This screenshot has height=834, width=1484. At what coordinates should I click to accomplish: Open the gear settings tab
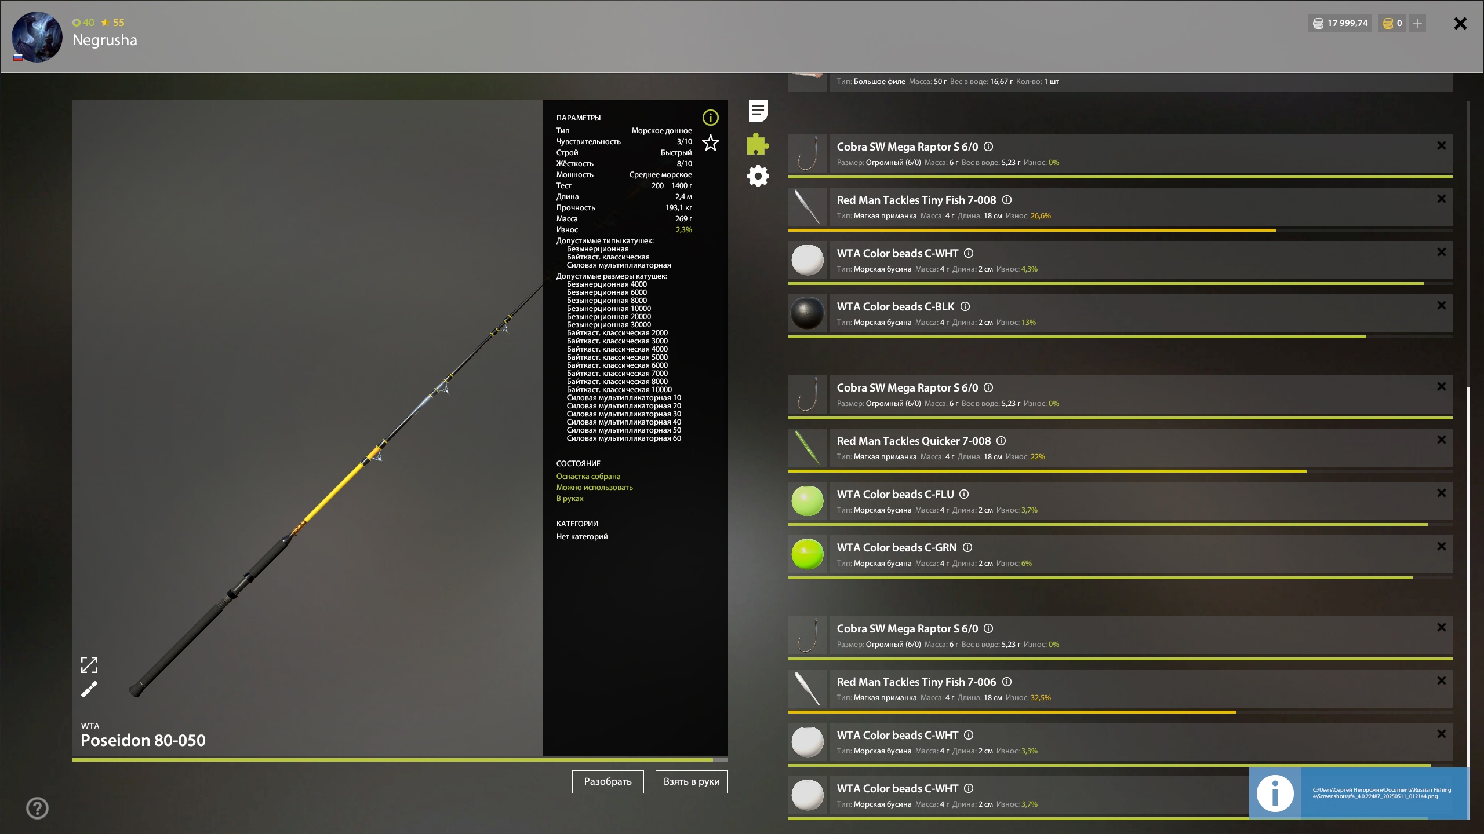pos(758,176)
